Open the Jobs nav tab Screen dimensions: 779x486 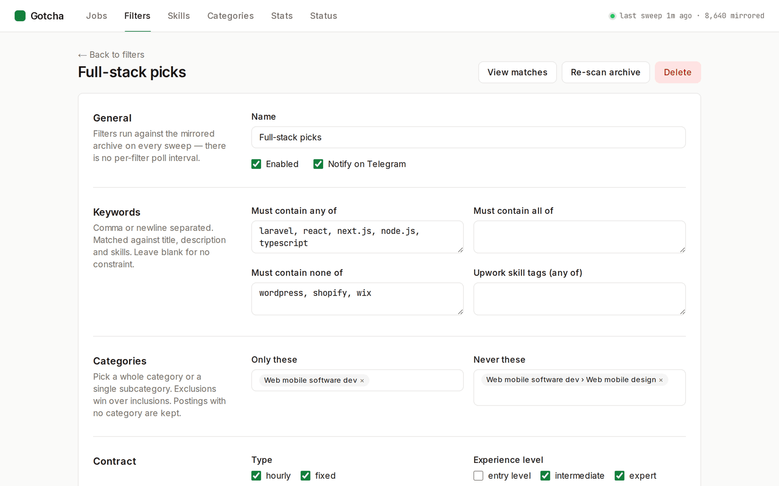96,16
